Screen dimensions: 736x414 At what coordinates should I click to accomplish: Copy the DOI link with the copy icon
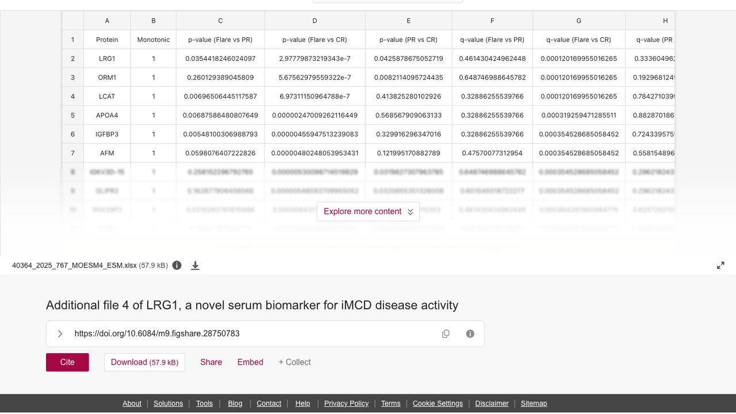click(x=446, y=333)
